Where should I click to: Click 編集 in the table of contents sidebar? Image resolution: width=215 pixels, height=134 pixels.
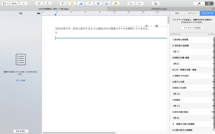39,13
